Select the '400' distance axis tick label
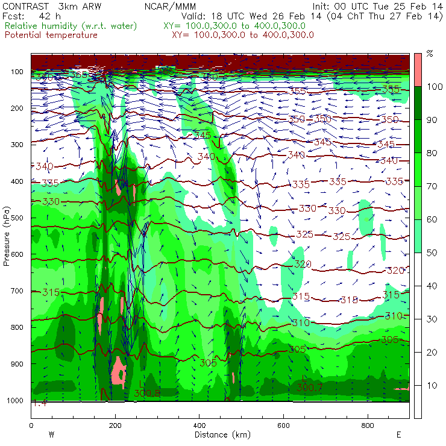 [199, 426]
